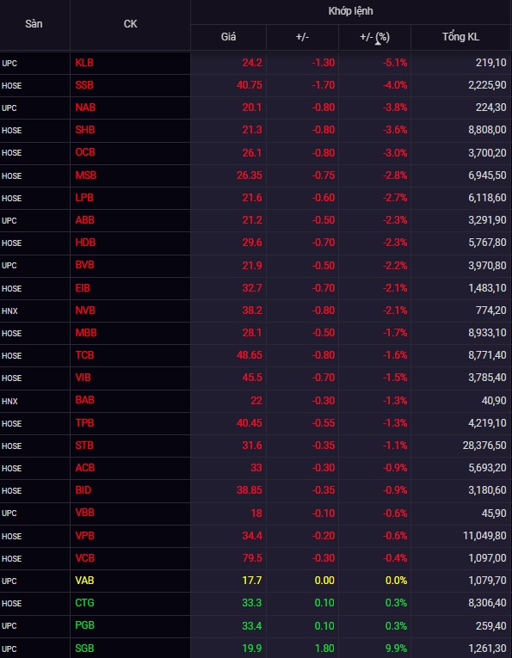Click VAB percent change 0.0%
The height and width of the screenshot is (658, 512).
(397, 581)
